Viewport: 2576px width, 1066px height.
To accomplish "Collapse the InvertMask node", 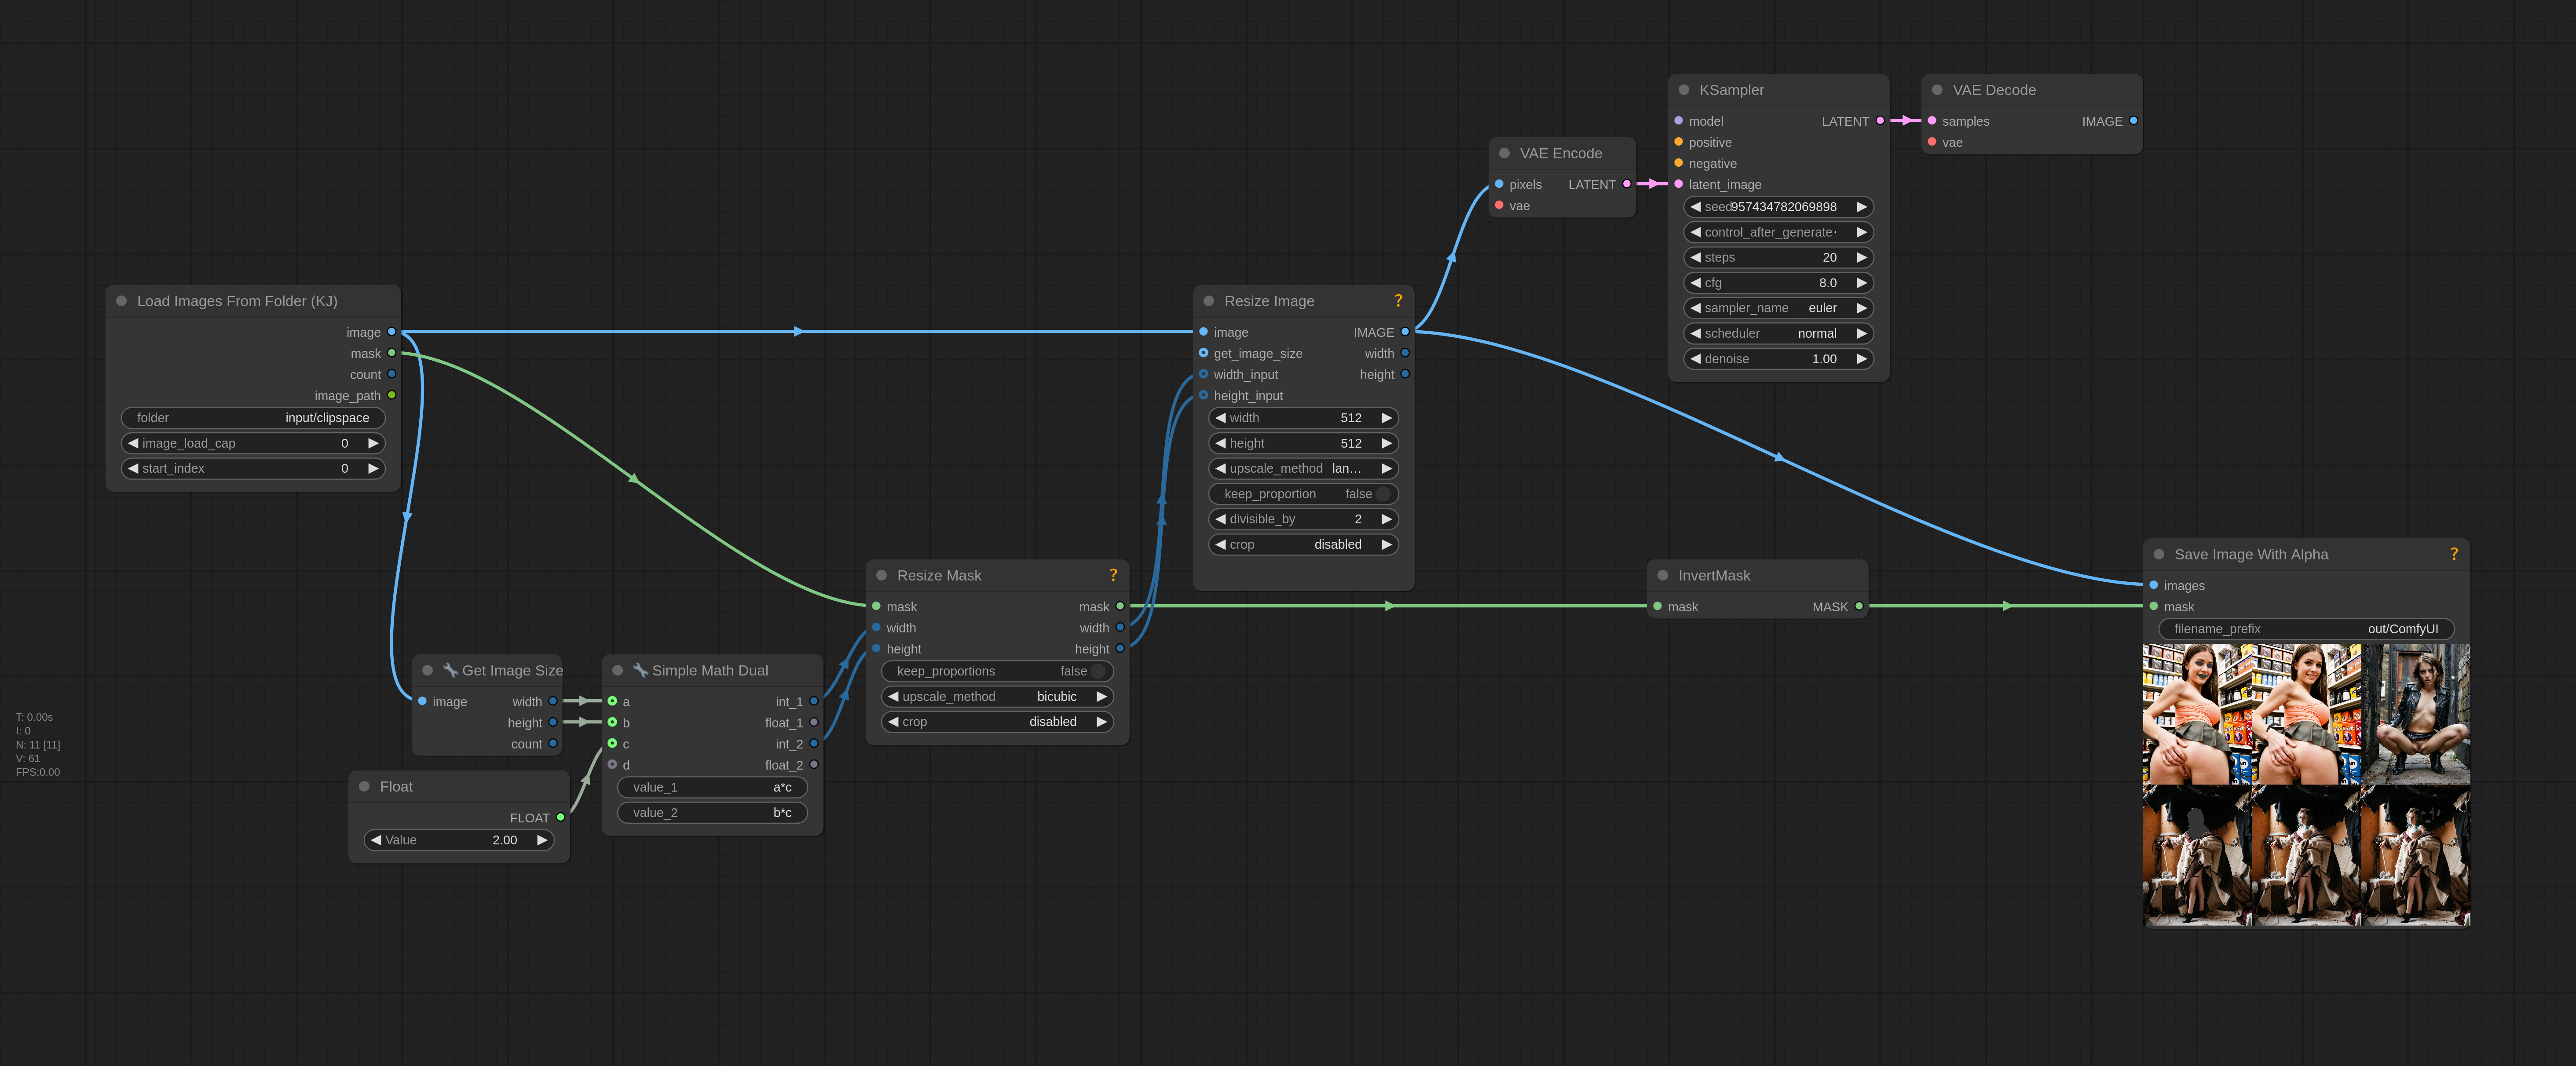I will pyautogui.click(x=1662, y=575).
